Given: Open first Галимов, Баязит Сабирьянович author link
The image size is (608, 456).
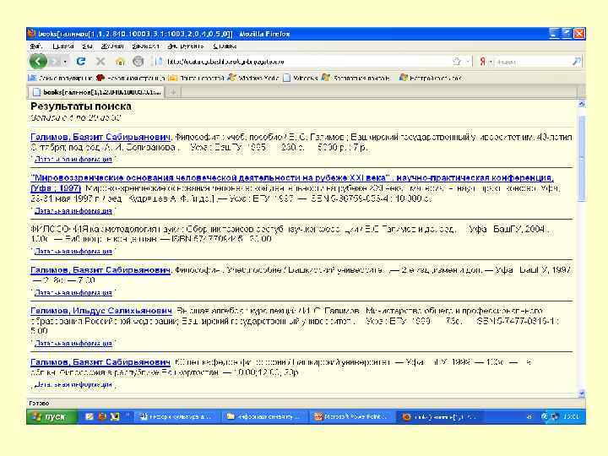Looking at the screenshot, I should point(100,137).
